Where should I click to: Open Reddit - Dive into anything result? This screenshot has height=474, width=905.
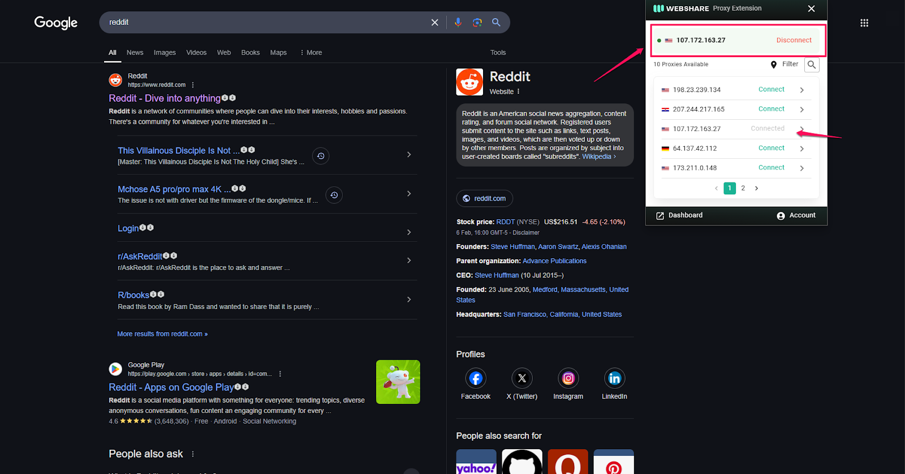(165, 98)
